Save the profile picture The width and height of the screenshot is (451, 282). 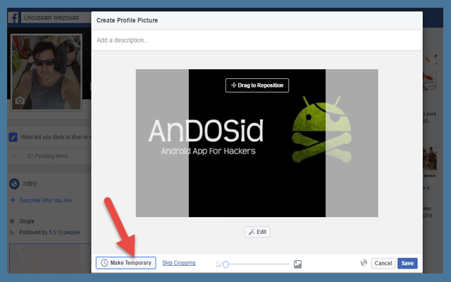pos(407,263)
